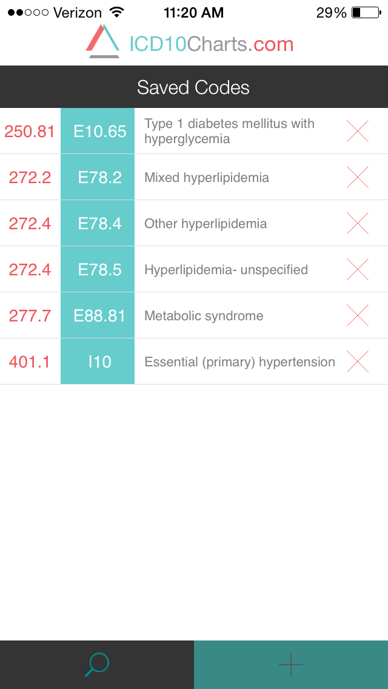Tap the Type 1 diabetes description text
This screenshot has height=689, width=388.
click(x=229, y=131)
